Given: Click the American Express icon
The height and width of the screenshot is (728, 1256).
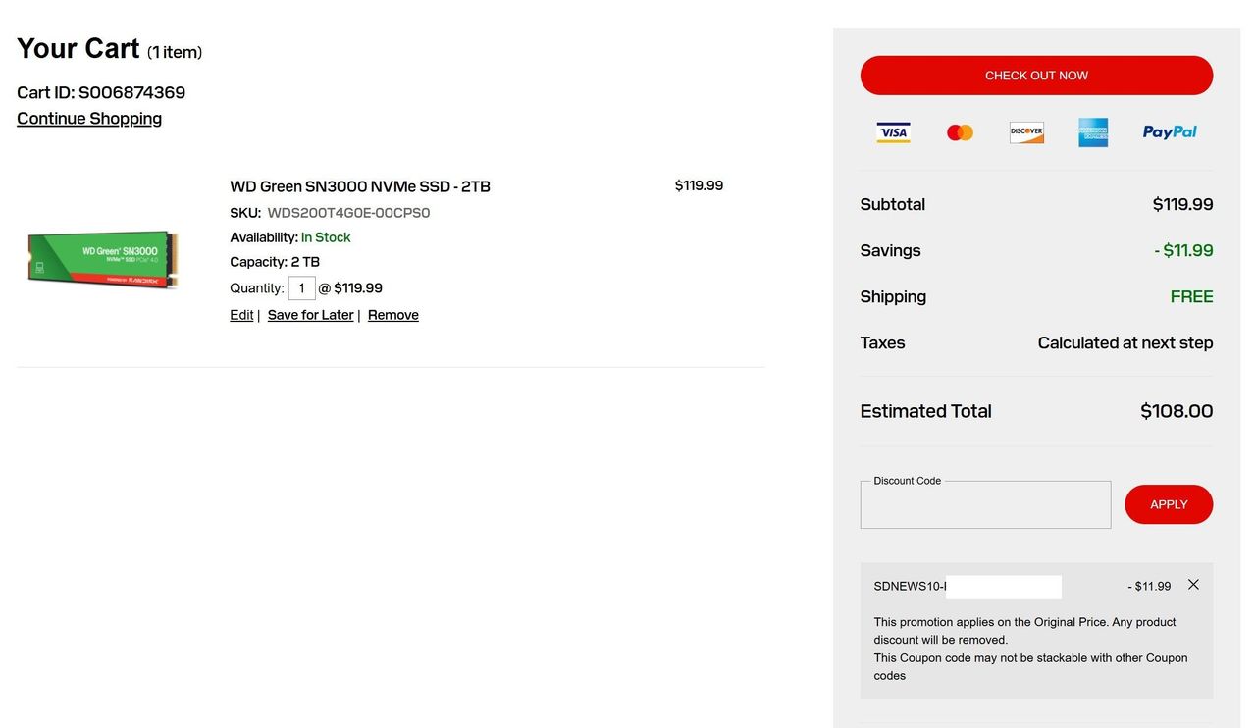Looking at the screenshot, I should (x=1093, y=132).
